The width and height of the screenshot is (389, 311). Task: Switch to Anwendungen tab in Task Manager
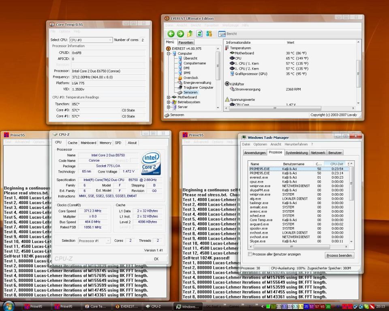click(255, 153)
